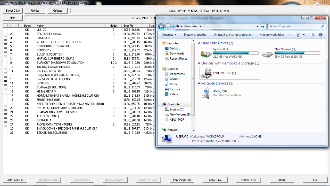This screenshot has width=330, height=186.
Task: Sort game list by Status column
Action: click(27, 26)
